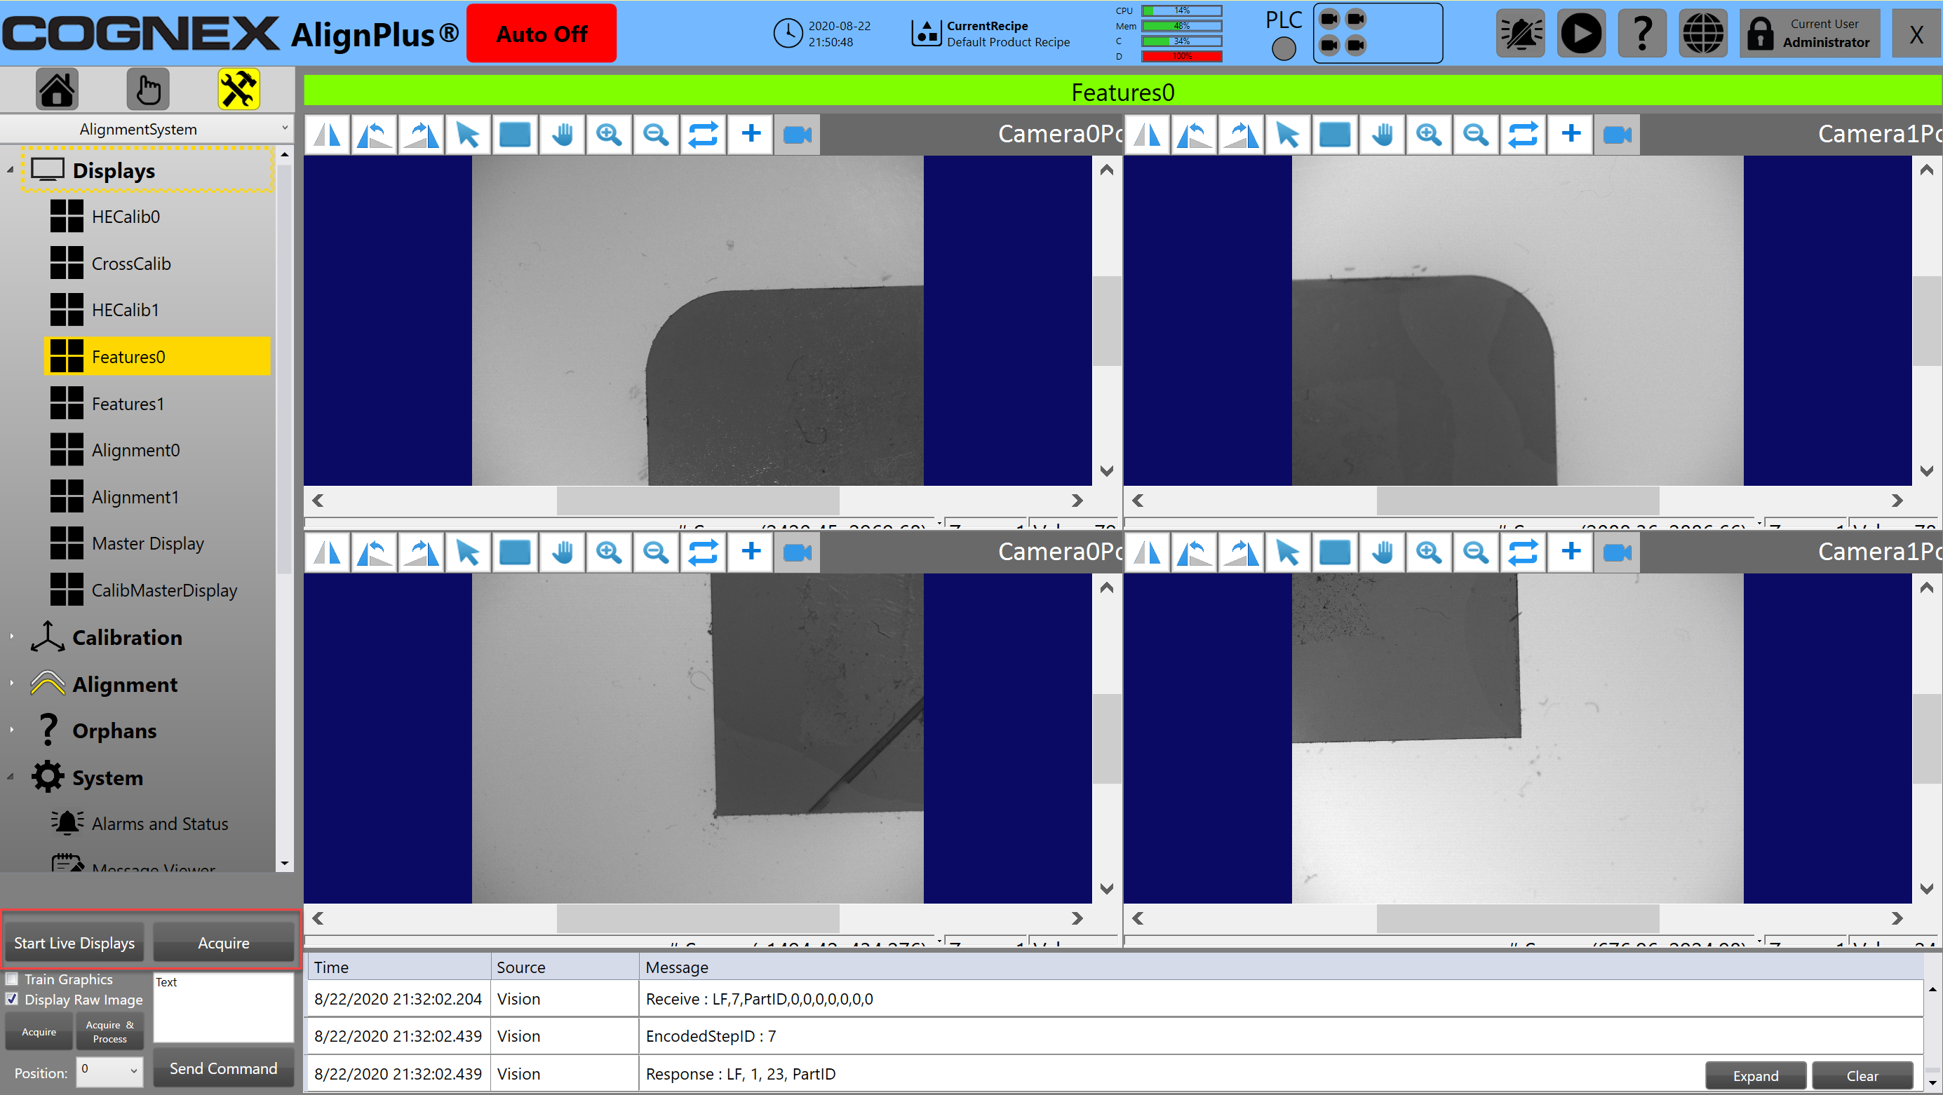Toggle the Auto Off button
The image size is (1943, 1095).
click(541, 34)
